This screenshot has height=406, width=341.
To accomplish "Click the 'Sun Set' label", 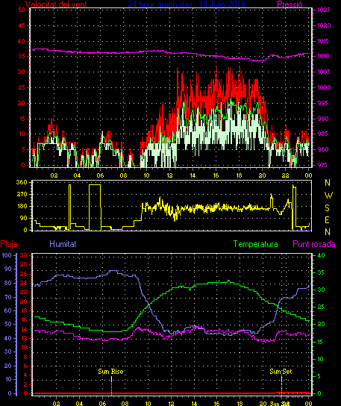I will click(x=281, y=372).
